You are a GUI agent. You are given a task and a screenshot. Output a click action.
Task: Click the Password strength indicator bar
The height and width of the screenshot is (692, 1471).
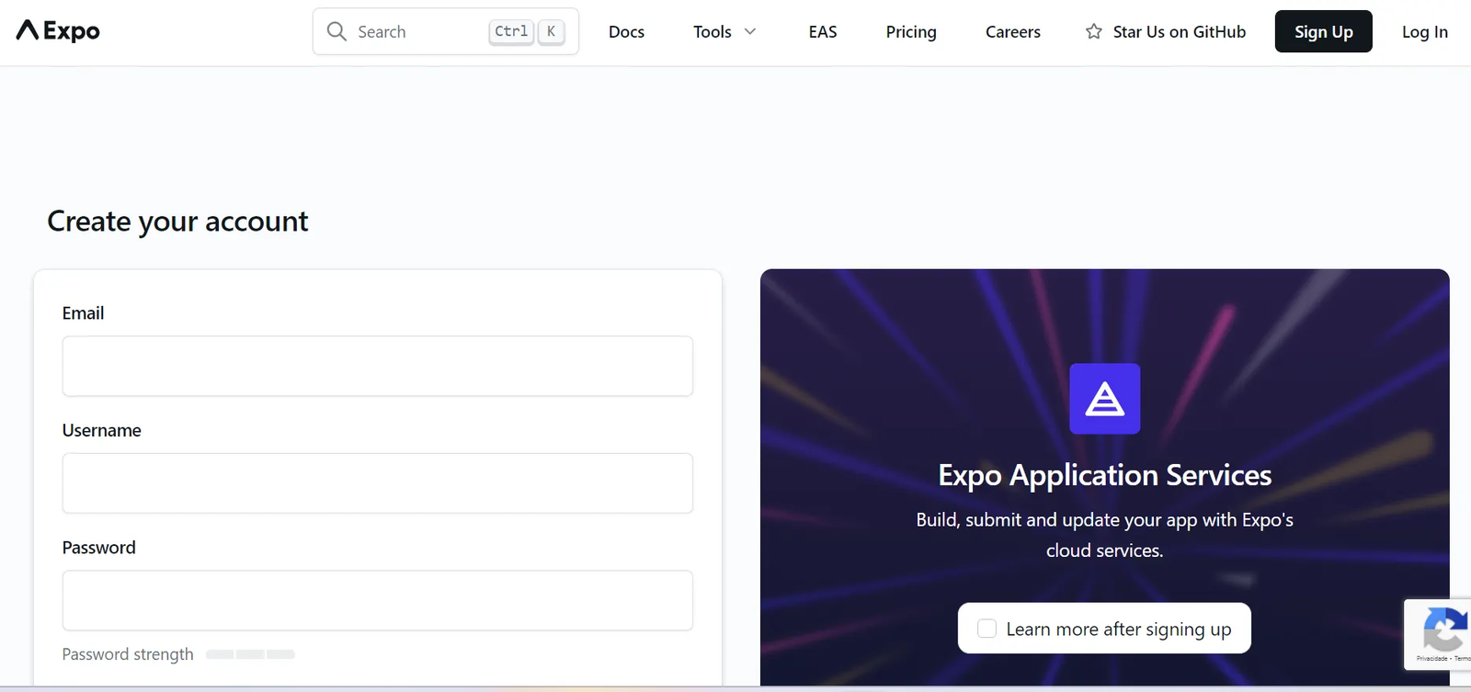[x=250, y=654]
